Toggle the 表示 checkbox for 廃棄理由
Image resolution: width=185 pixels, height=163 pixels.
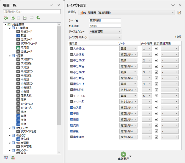tap(156, 137)
